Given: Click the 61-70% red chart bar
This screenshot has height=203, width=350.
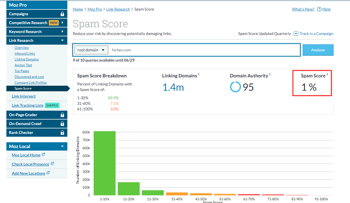Looking at the screenshot, I should [249, 195].
